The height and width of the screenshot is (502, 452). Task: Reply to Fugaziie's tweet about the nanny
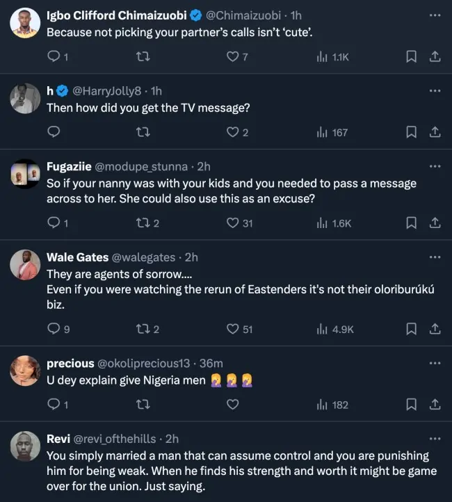point(54,223)
